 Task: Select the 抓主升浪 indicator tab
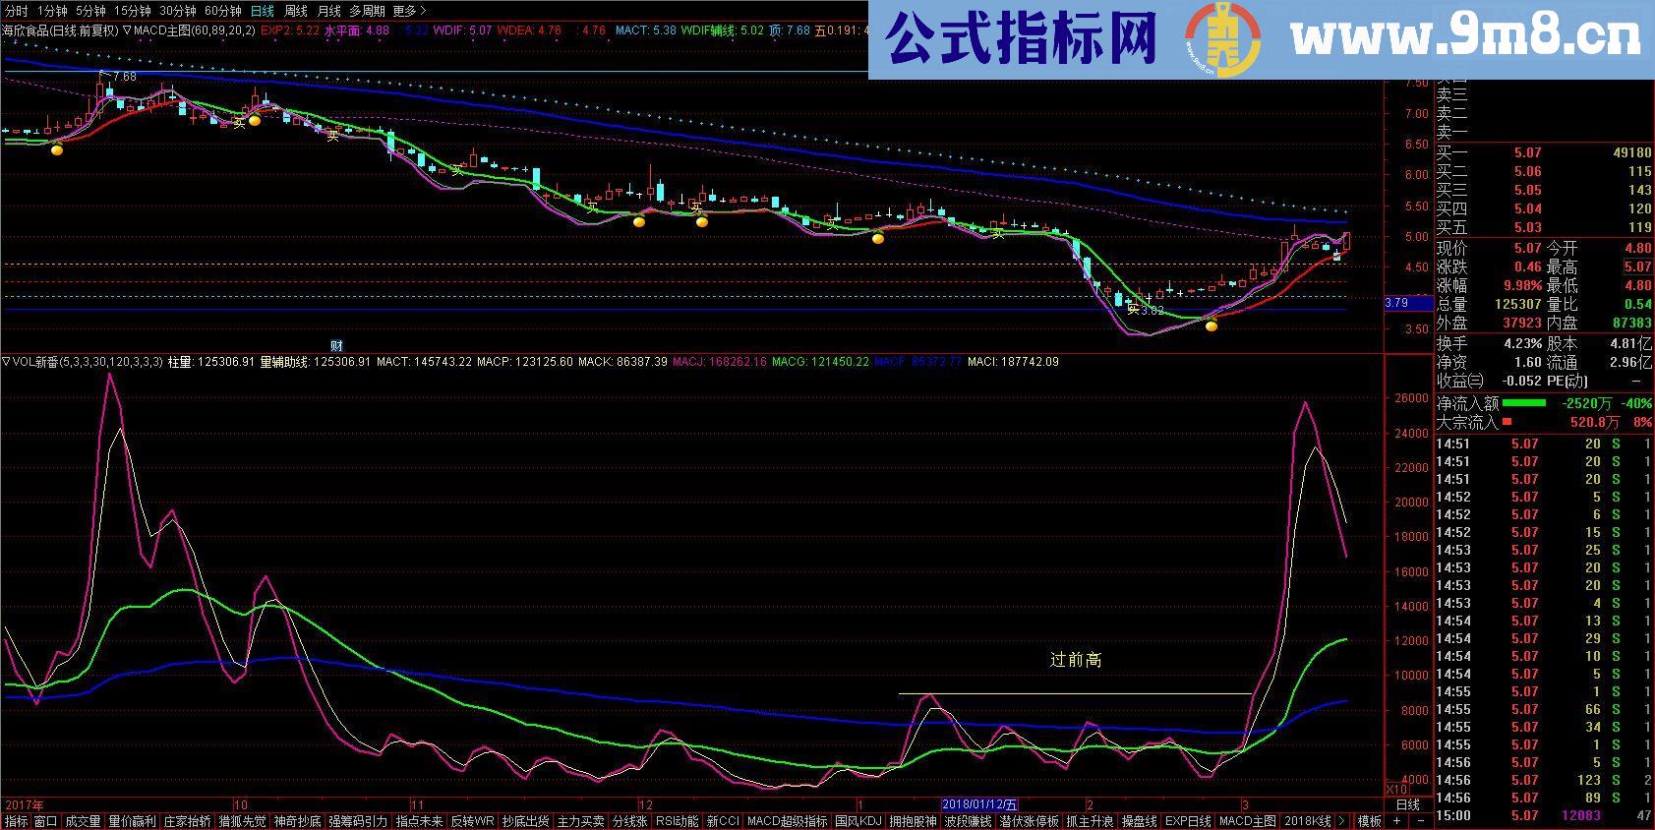(1090, 821)
